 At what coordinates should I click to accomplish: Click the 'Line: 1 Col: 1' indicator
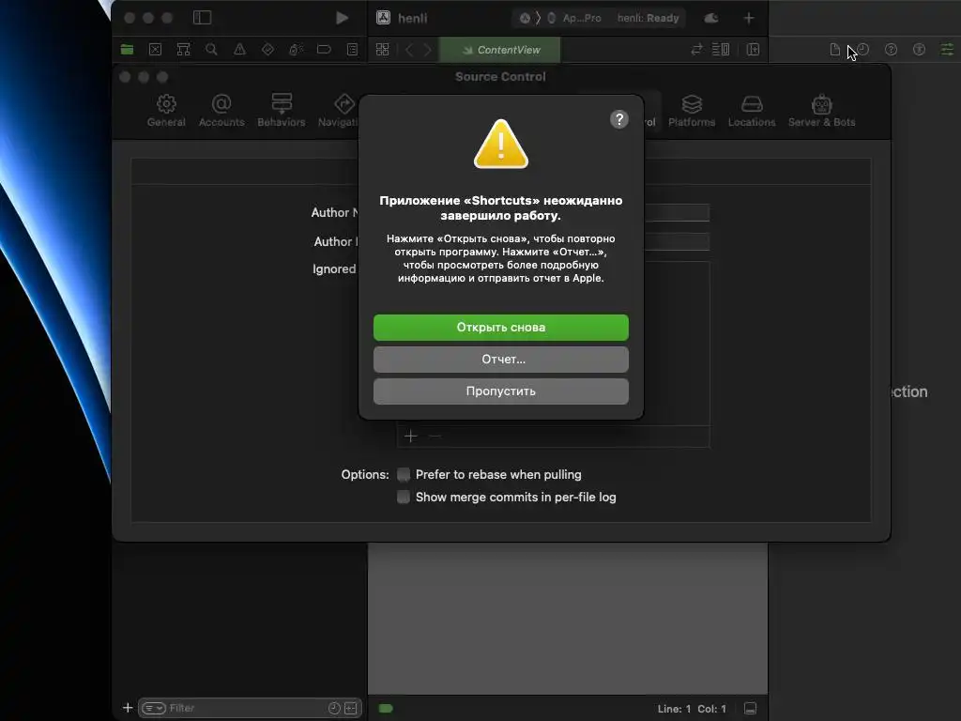tap(692, 709)
